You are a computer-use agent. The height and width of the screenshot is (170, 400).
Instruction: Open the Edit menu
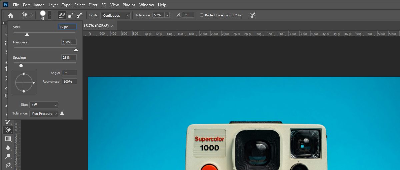[26, 5]
